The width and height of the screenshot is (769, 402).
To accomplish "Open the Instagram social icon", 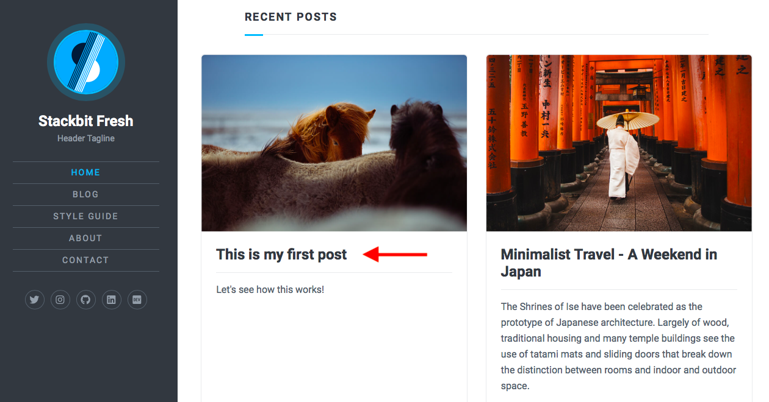I will tap(60, 300).
